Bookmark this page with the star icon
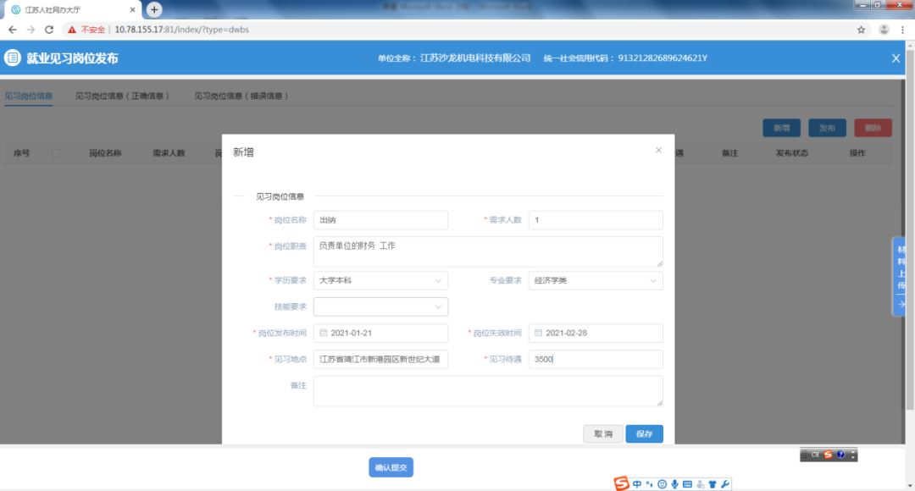This screenshot has width=915, height=491. tap(862, 30)
